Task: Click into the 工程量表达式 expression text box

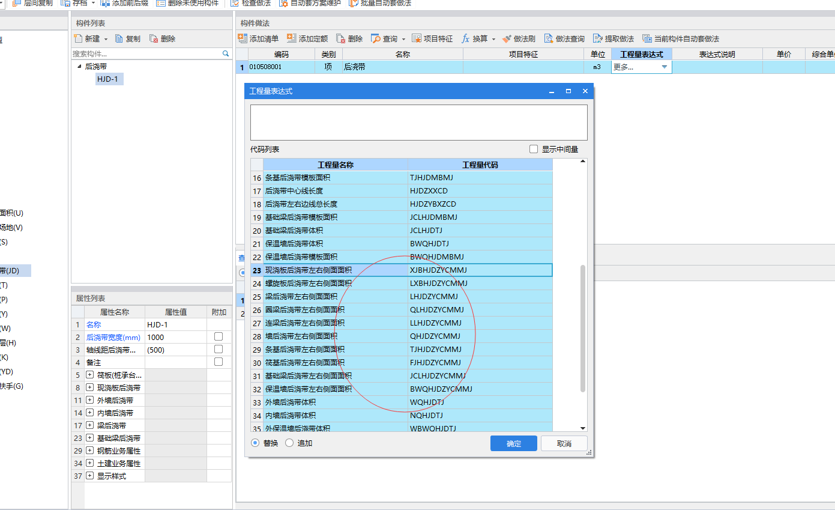Action: [419, 123]
